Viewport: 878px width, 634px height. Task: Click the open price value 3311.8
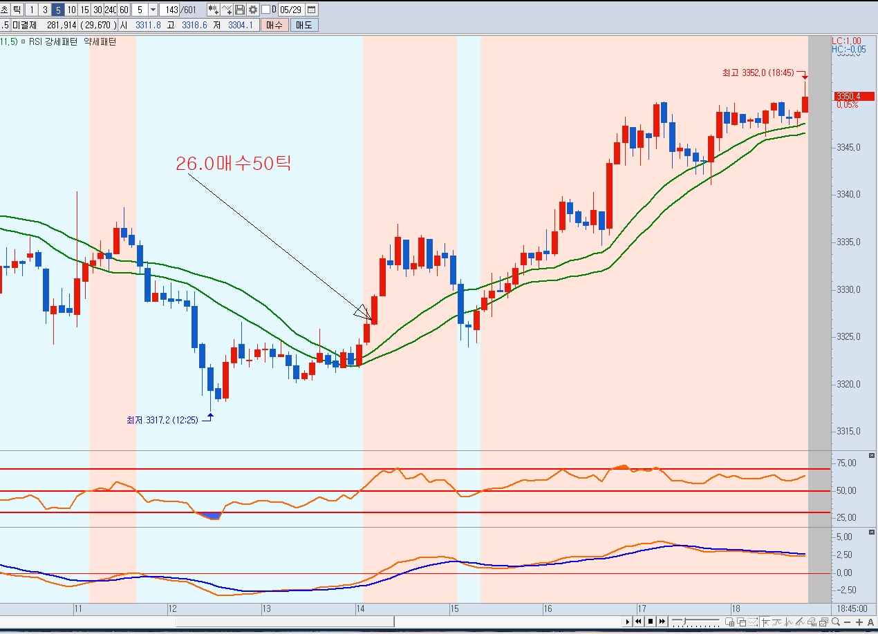tap(149, 25)
